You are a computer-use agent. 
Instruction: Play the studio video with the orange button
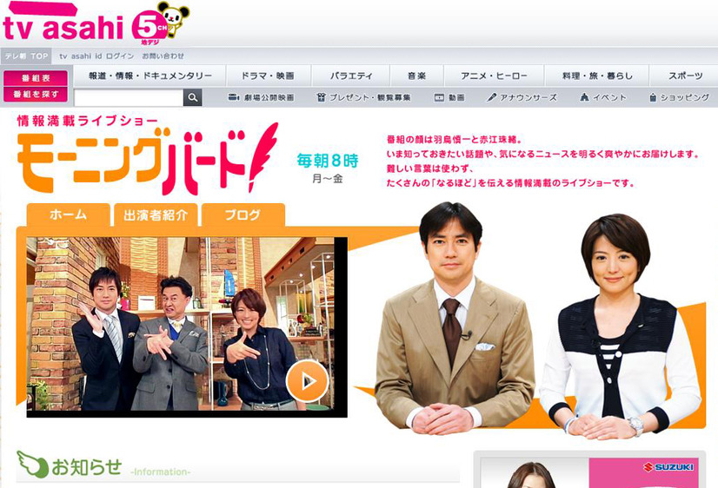pyautogui.click(x=307, y=381)
